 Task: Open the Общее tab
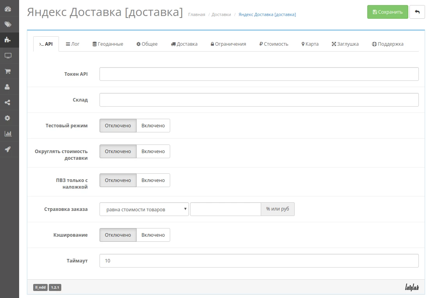point(147,44)
